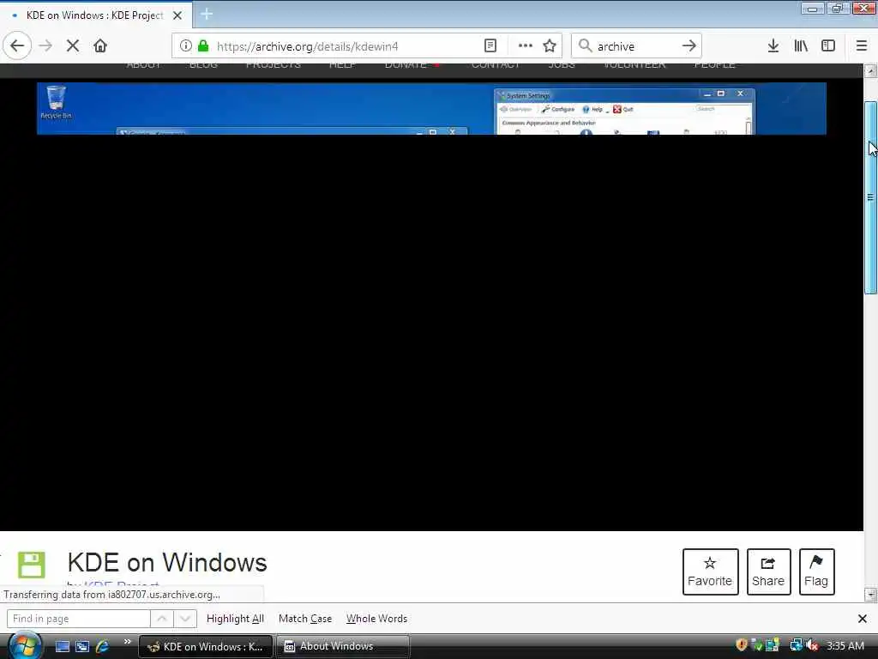Click the green software floppy icon

[x=32, y=565]
